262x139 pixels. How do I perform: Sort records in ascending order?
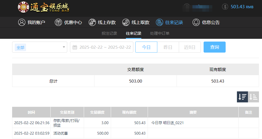(253, 97)
